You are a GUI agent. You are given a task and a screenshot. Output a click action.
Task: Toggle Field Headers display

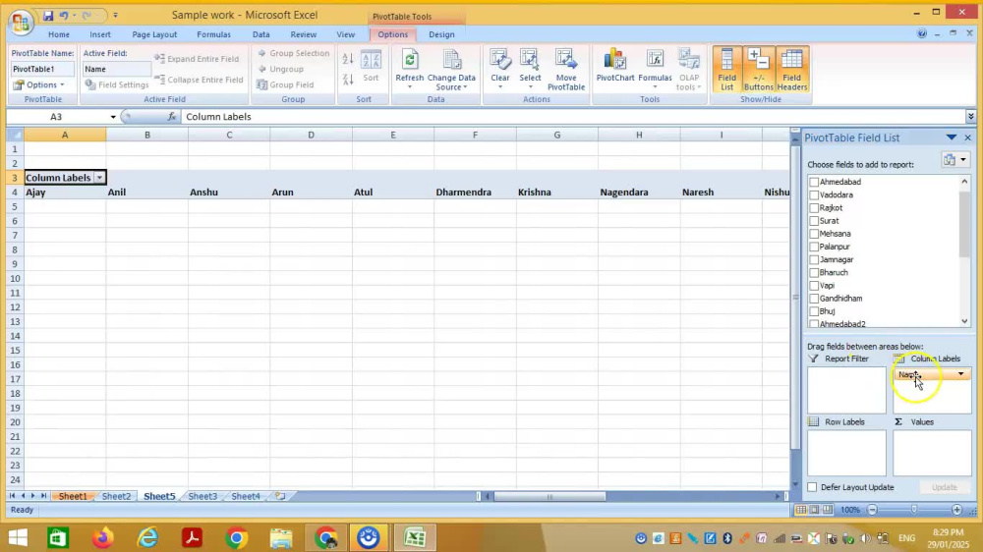click(x=791, y=69)
